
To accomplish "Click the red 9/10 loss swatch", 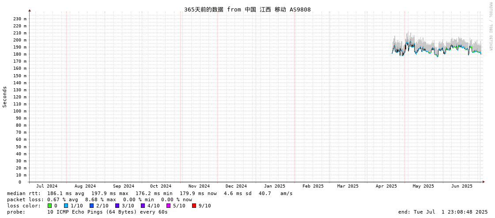I will pyautogui.click(x=194, y=206).
